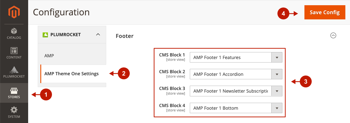Image resolution: width=350 pixels, height=123 pixels.
Task: Click the AMP Footer 1 Bottom select box
Action: tap(236, 108)
